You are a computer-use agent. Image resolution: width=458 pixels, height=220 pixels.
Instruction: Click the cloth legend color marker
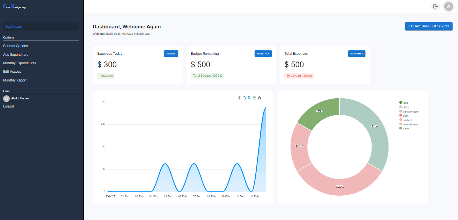401,116
